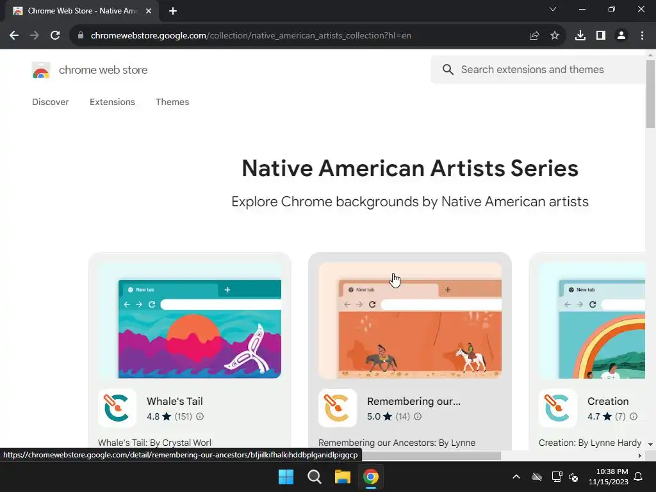Click the 5.0 rating of Remembering our...
The image size is (656, 492).
pyautogui.click(x=379, y=416)
